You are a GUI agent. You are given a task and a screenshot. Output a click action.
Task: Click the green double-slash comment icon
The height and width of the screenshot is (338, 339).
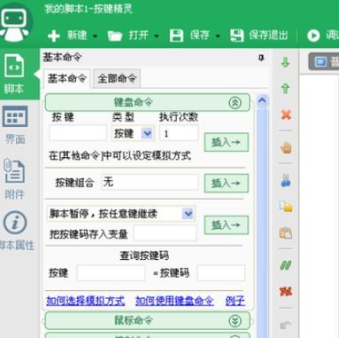coord(286,264)
